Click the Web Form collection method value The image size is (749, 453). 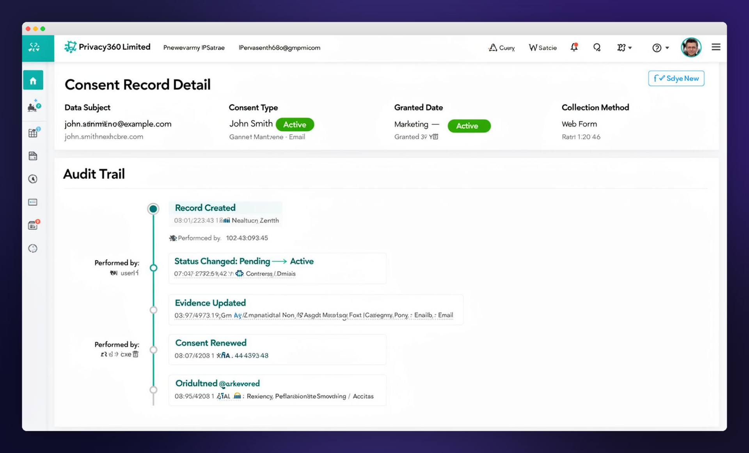click(x=579, y=124)
